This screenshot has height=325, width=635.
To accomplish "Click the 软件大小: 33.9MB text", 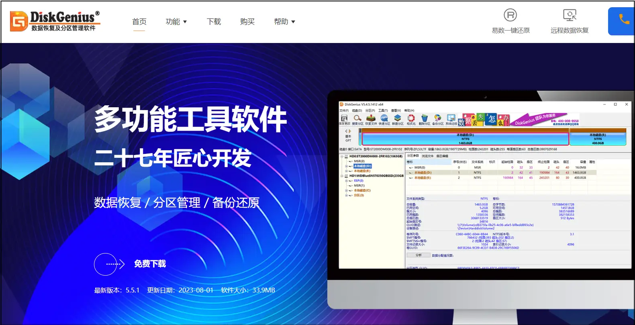I will (x=248, y=290).
